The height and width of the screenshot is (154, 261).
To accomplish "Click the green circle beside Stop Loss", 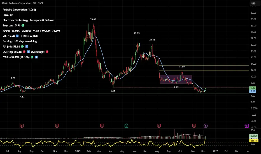I will point(23,25).
